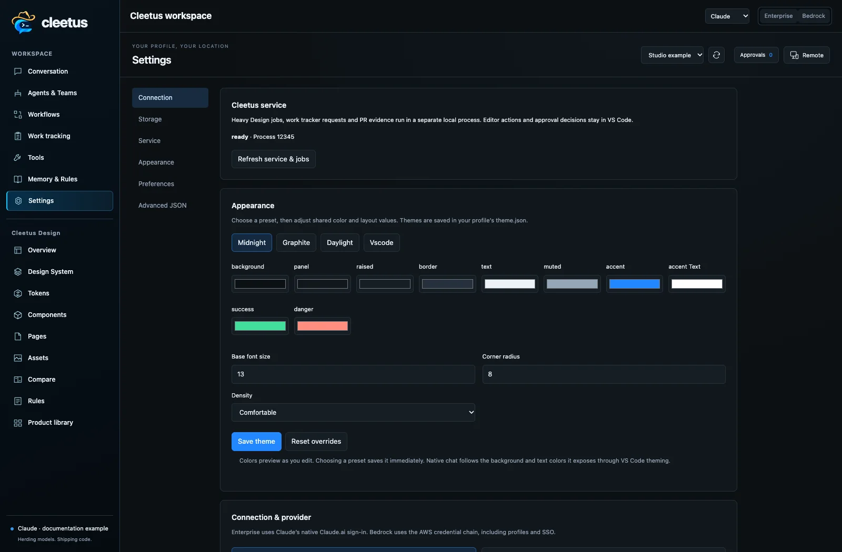
Task: Switch to the Bedrock provider mode
Action: click(813, 16)
